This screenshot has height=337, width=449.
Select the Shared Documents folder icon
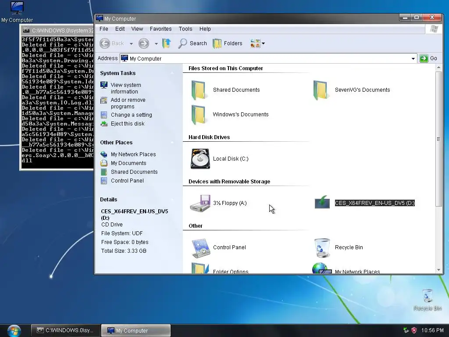point(198,90)
